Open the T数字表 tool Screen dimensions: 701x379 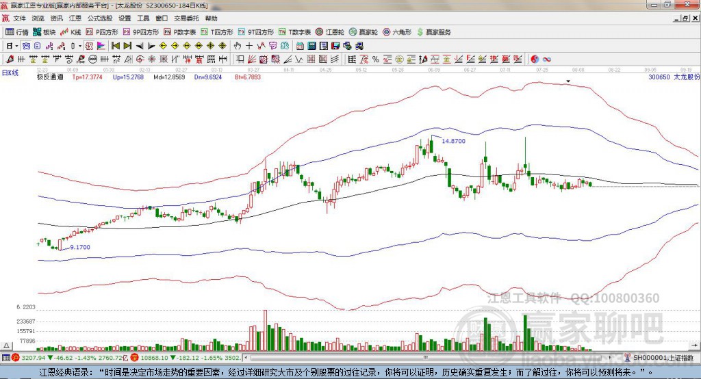coord(294,32)
